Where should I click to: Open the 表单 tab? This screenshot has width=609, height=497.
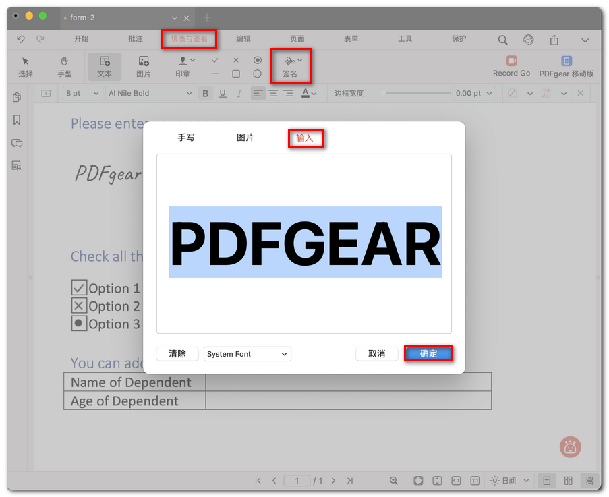coord(351,39)
